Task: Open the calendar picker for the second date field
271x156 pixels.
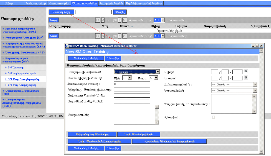Action: click(246, 78)
